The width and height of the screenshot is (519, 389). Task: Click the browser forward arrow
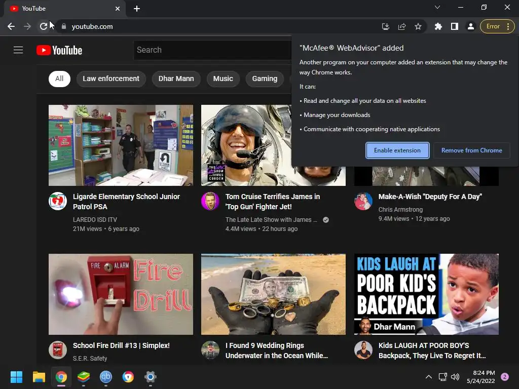(27, 26)
